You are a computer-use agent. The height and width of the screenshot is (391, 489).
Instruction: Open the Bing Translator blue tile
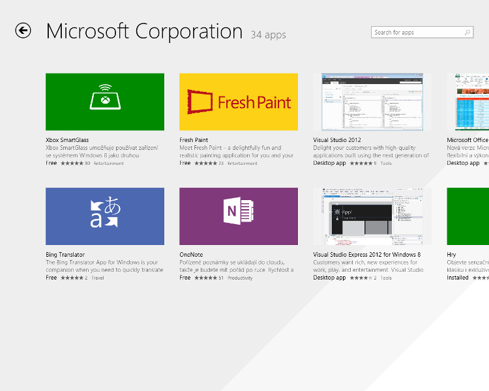(105, 216)
